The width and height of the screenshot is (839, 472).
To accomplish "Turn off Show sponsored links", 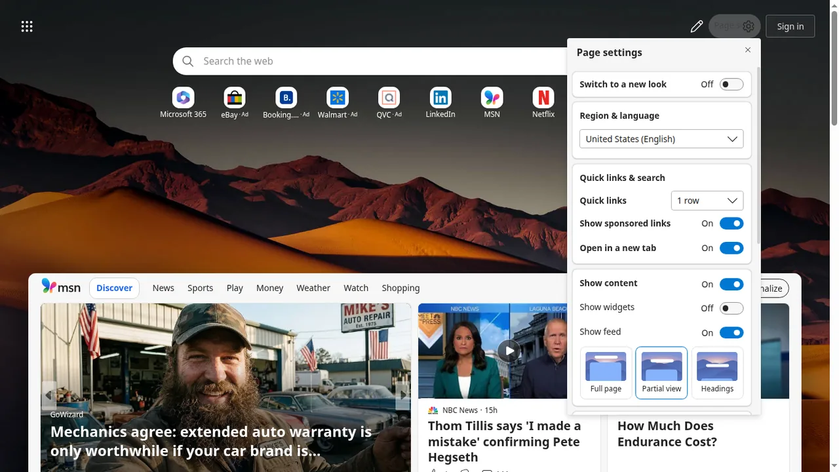I will pos(732,224).
